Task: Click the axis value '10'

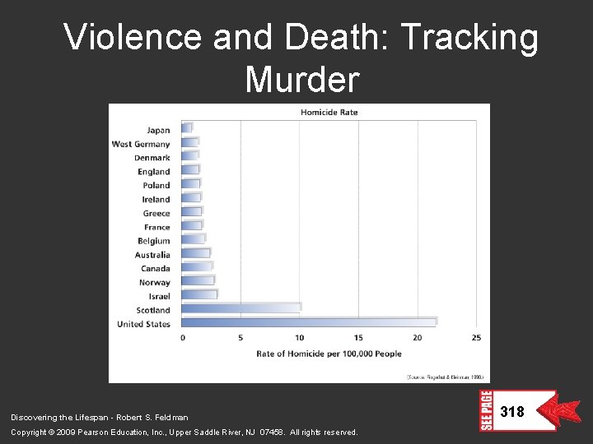Action: coord(300,338)
